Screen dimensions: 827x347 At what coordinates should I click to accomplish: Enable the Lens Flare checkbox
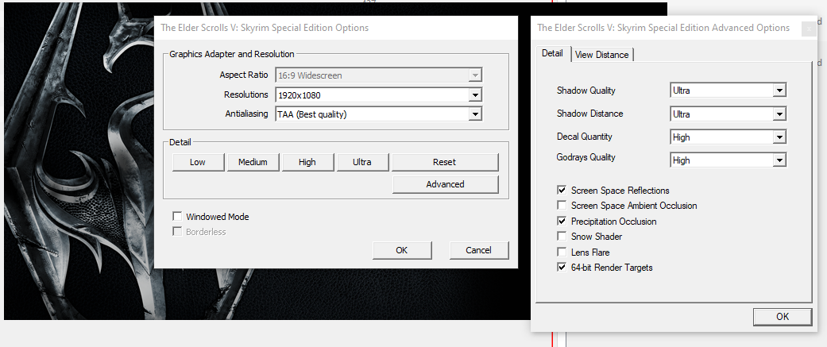point(562,252)
